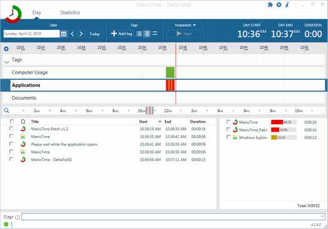Open the calendar date picker icon
The image size is (328, 229).
(63, 34)
